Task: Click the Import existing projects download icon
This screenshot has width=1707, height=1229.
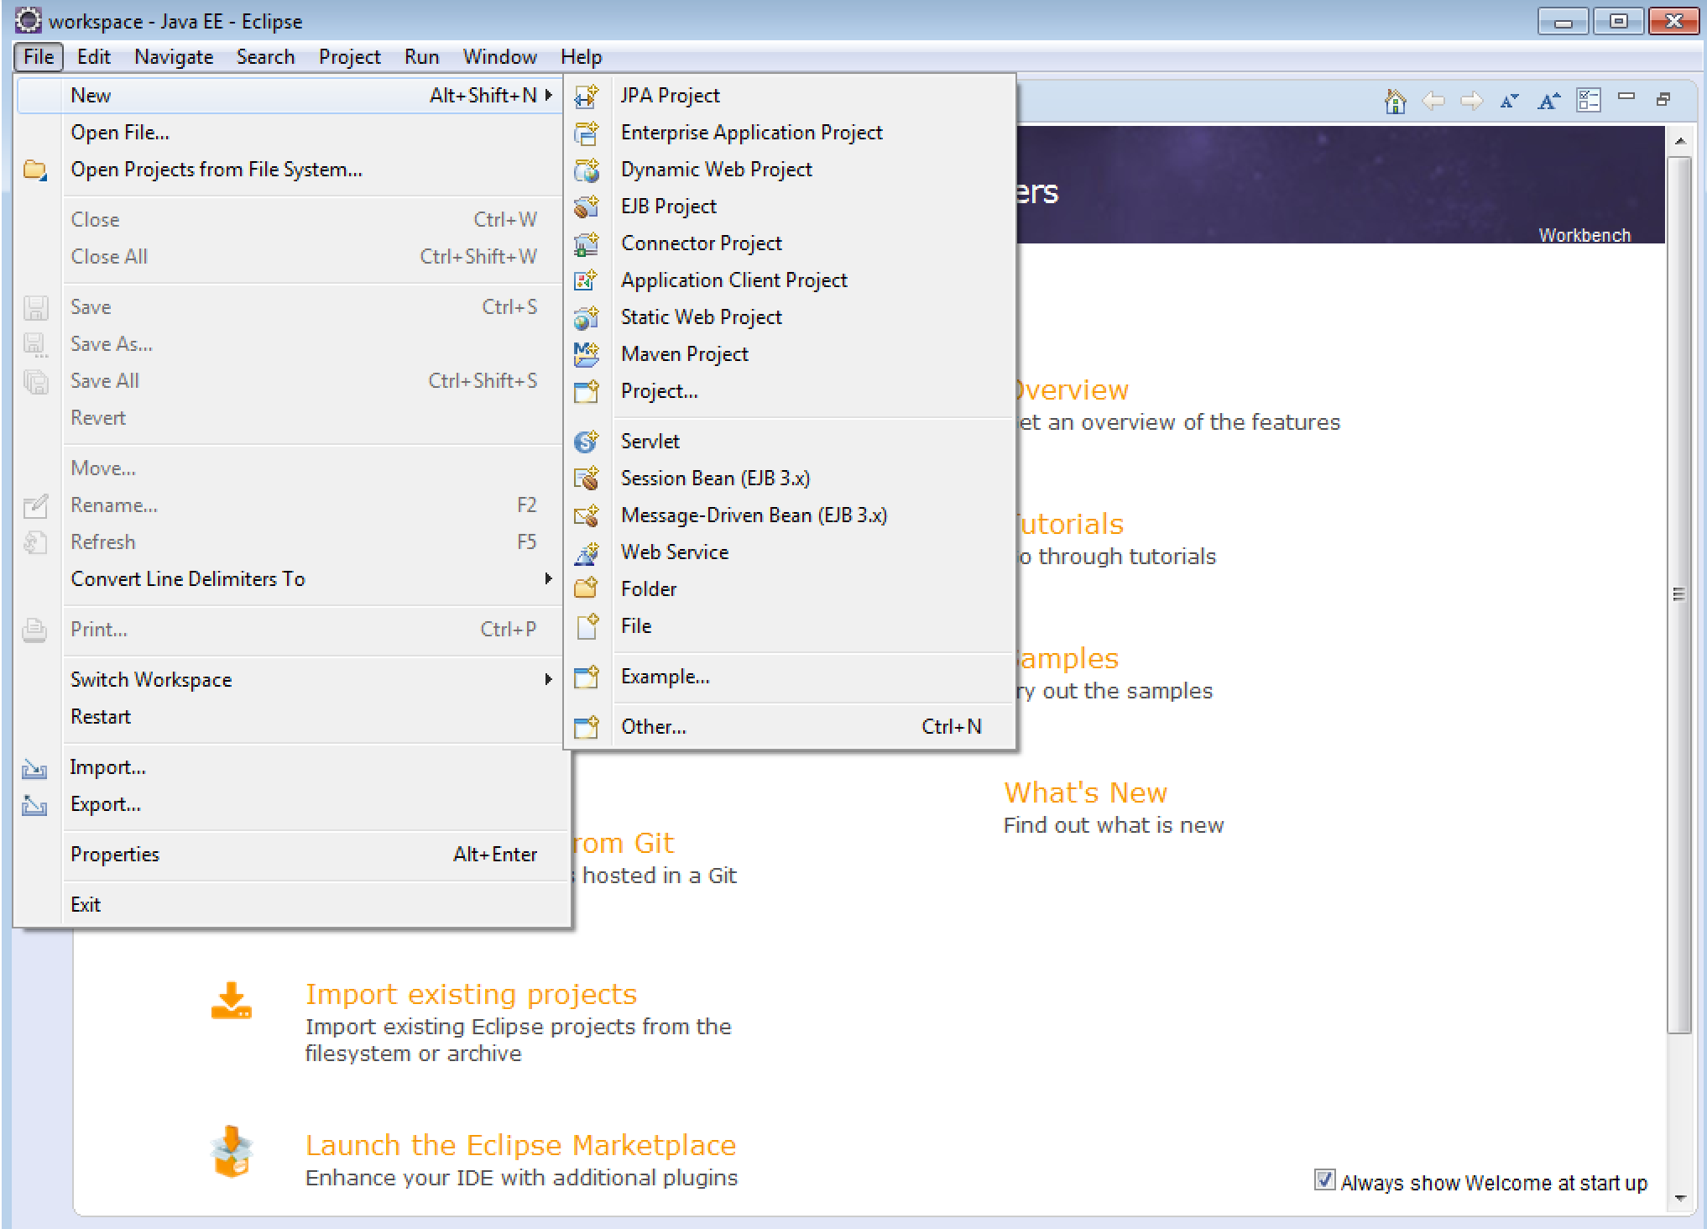Action: coord(232,999)
